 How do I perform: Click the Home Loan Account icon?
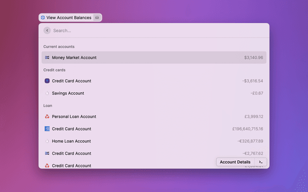(x=47, y=141)
